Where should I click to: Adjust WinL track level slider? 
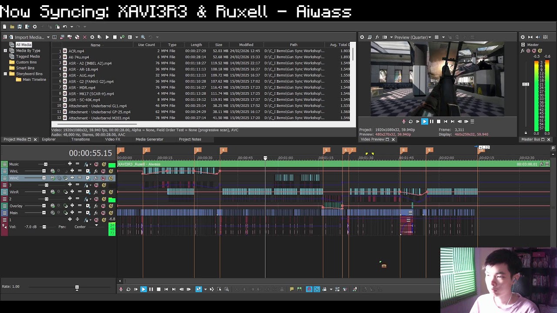click(44, 171)
